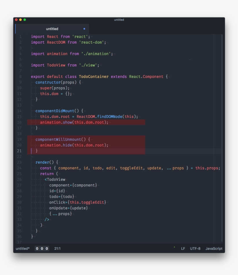
Task: Select the untitled editor tab
Action: [52, 29]
